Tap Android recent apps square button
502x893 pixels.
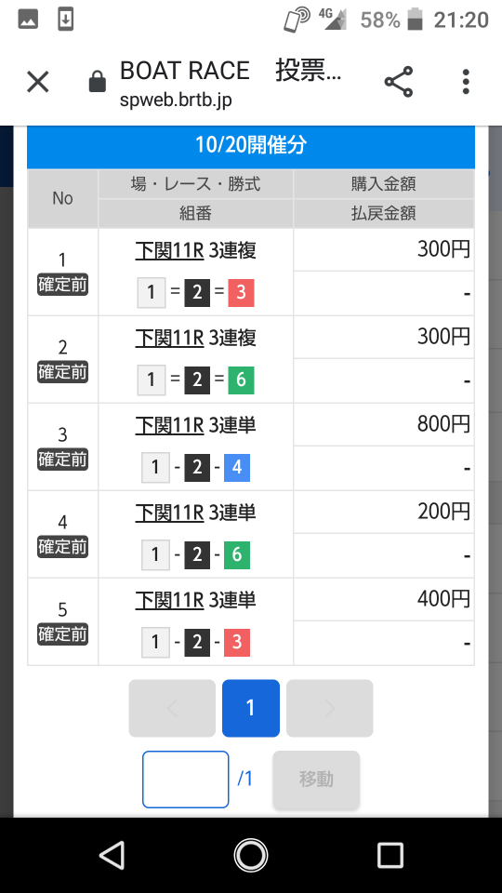click(390, 856)
